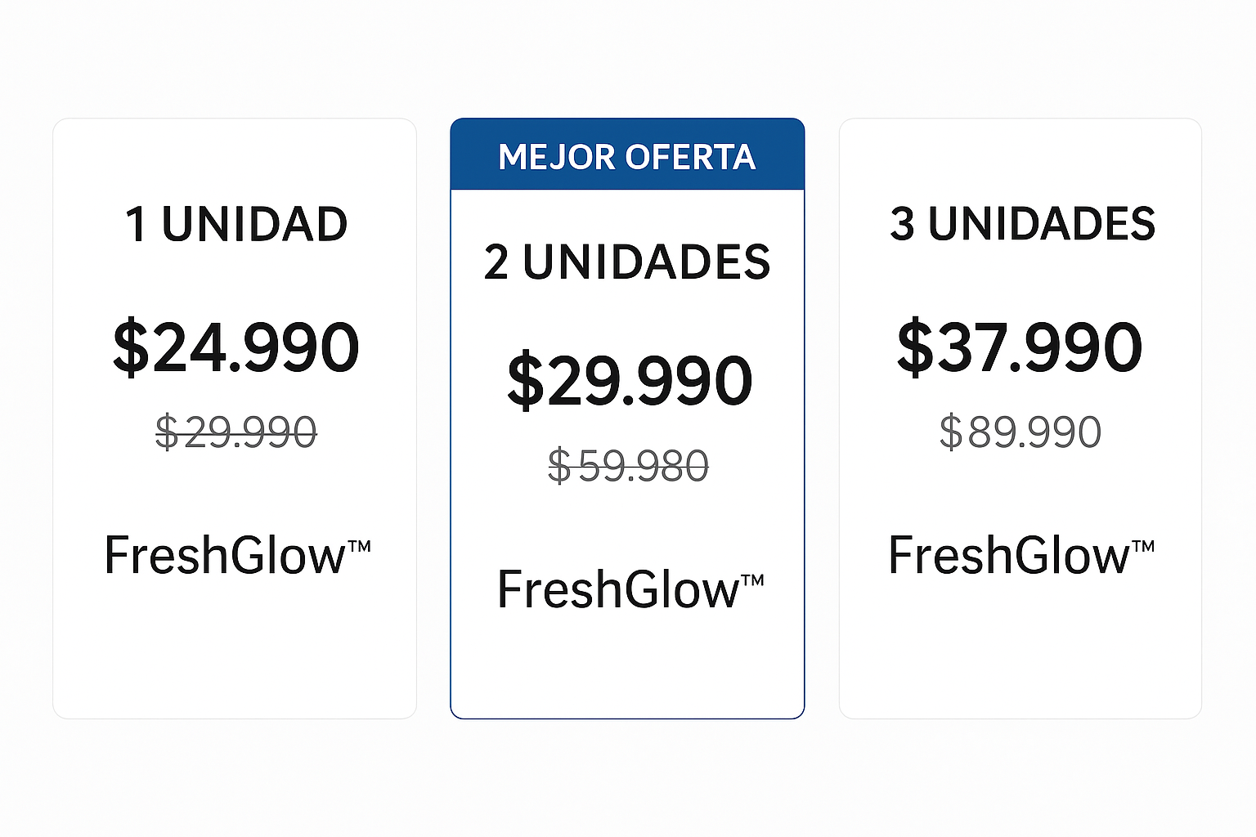Select the 3 UNIDADES heading
The image size is (1256, 837).
point(1022,224)
